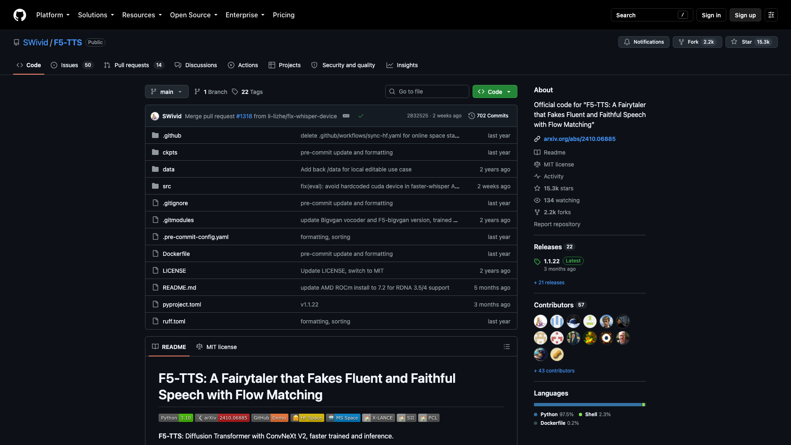Click the link icon beside arxiv URL
791x445 pixels.
tap(537, 139)
